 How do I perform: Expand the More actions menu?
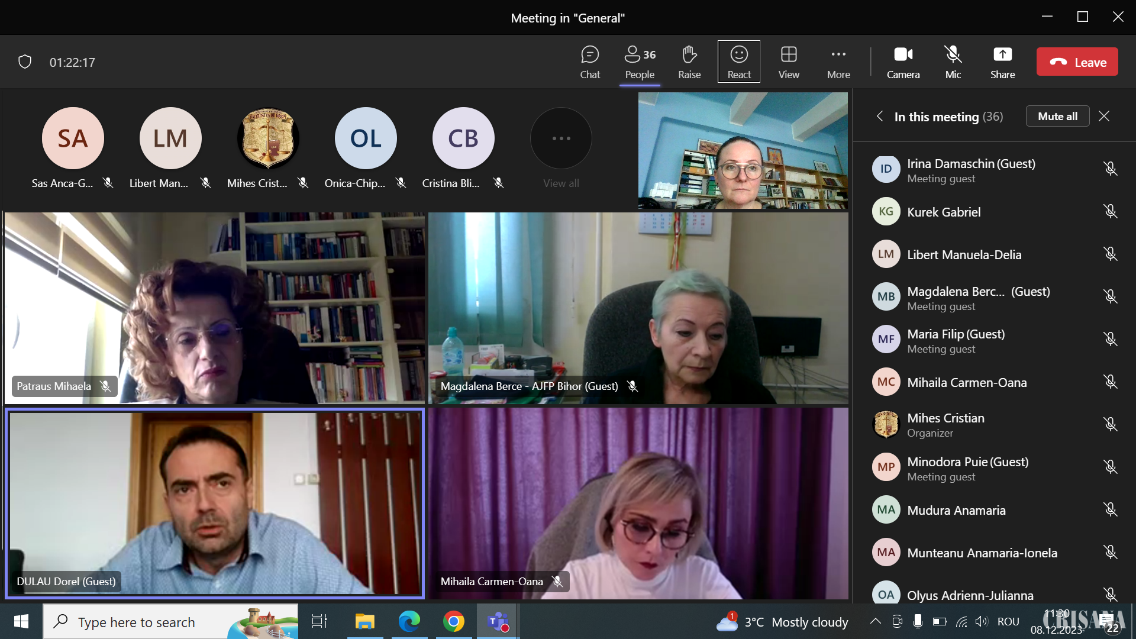coord(838,62)
